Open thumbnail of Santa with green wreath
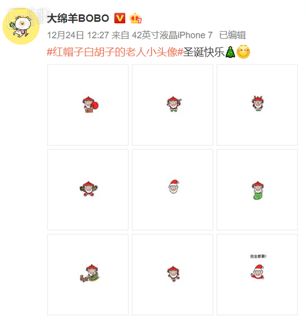Screen dimensions: 306x321 click(88, 190)
